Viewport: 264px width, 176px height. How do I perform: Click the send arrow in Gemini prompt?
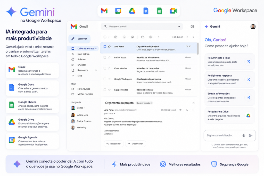(x=251, y=136)
